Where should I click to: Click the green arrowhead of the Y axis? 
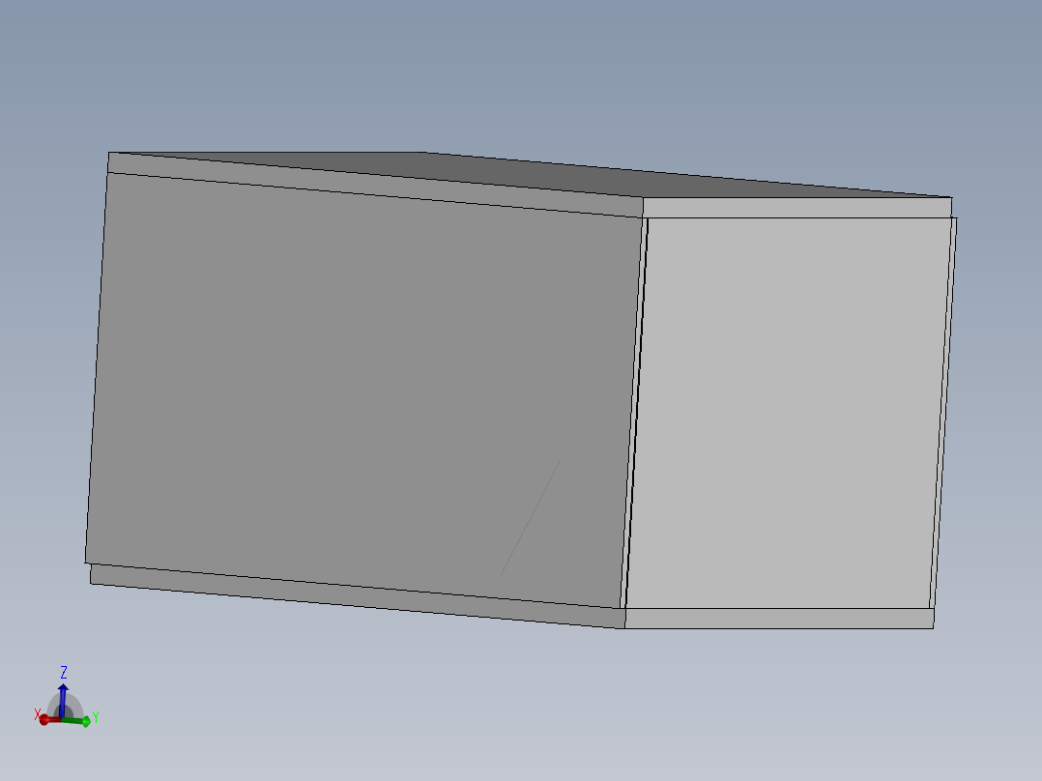(86, 720)
